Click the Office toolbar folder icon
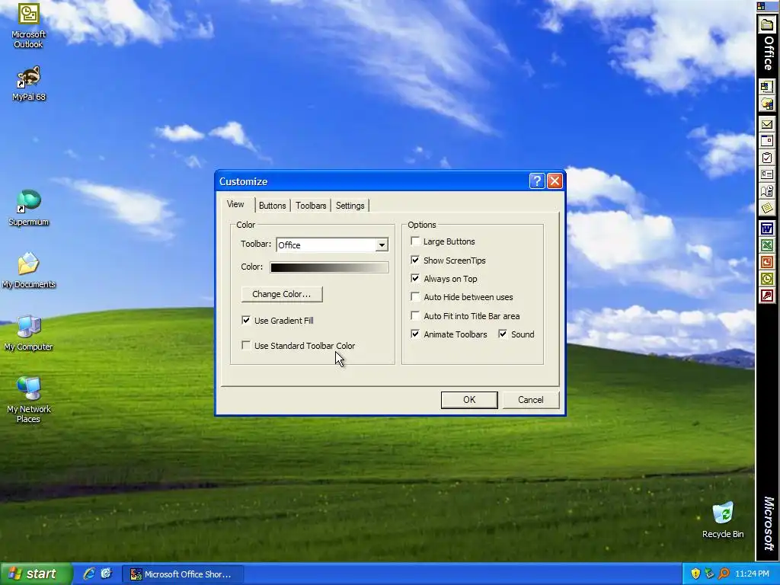This screenshot has height=585, width=780. click(x=767, y=25)
